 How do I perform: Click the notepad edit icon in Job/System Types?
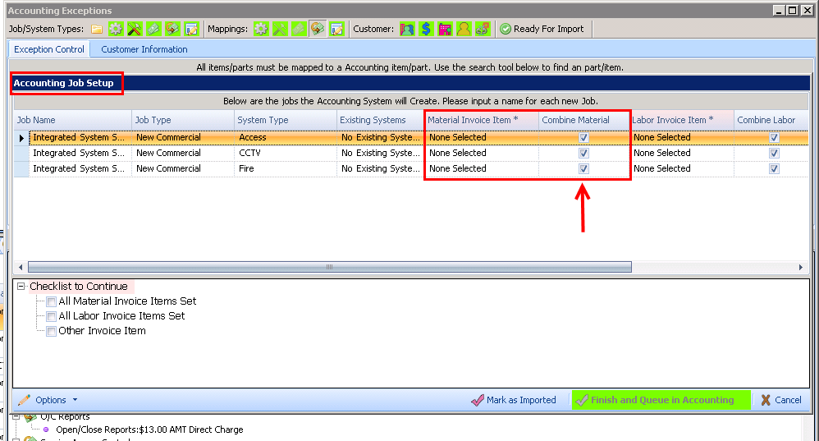pos(192,30)
